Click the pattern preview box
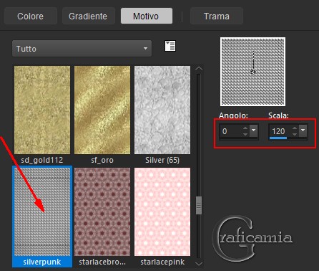 pyautogui.click(x=252, y=72)
